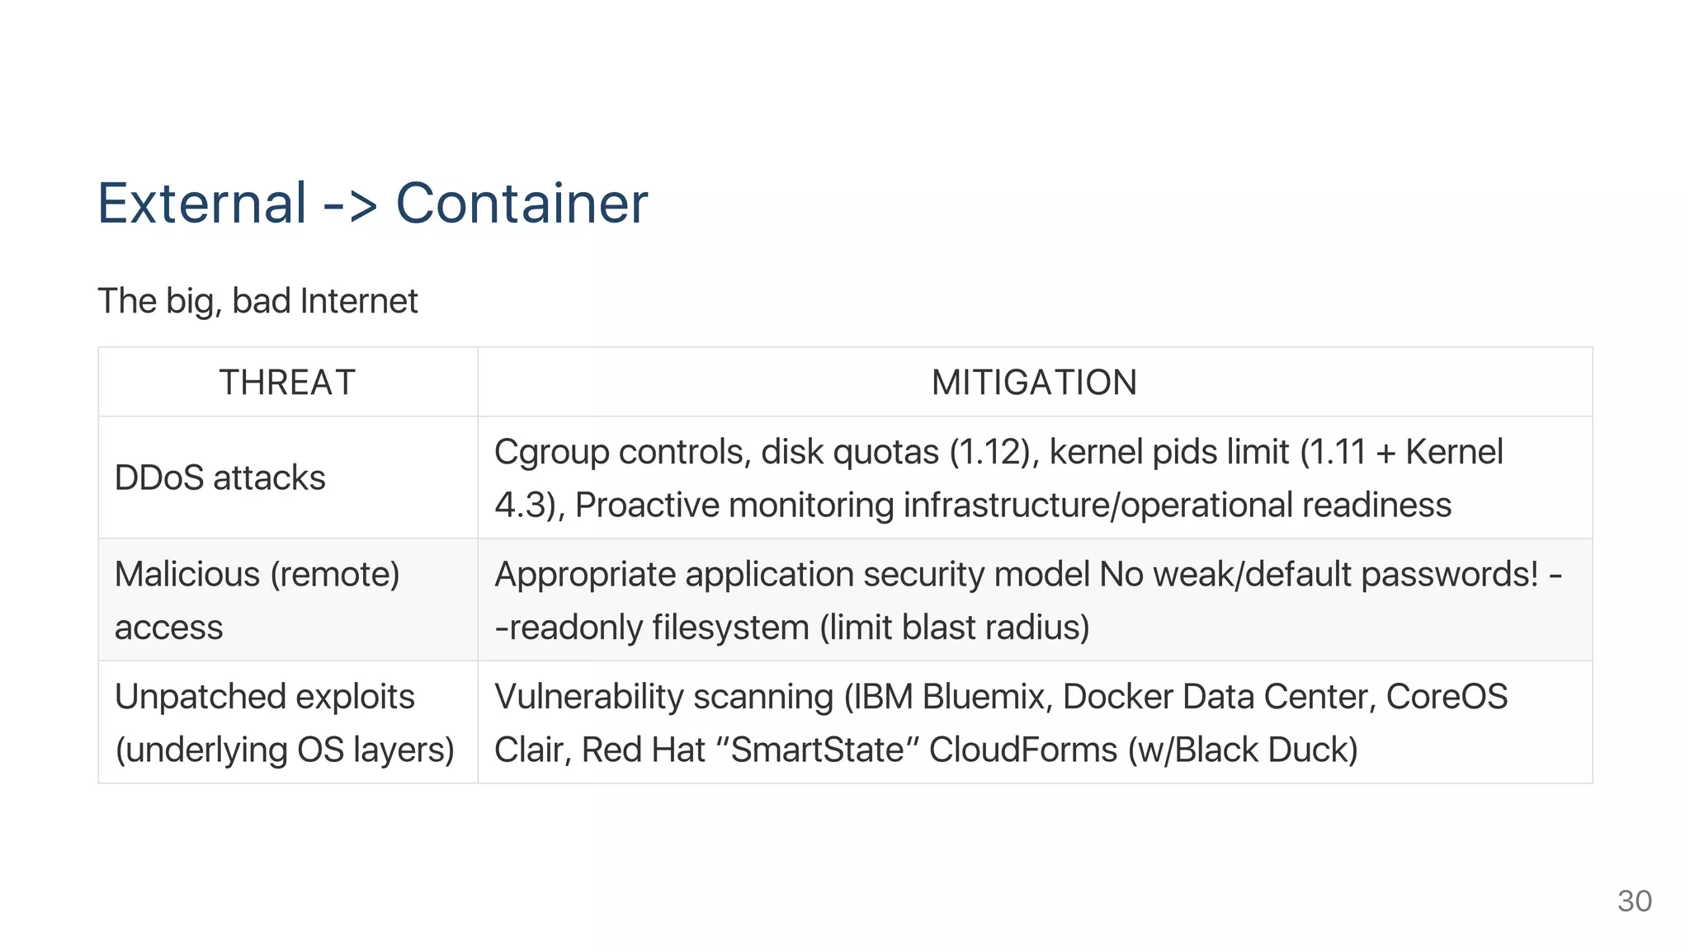1690x950 pixels.
Task: Click the 'readonly filesystem' text
Action: point(658,628)
